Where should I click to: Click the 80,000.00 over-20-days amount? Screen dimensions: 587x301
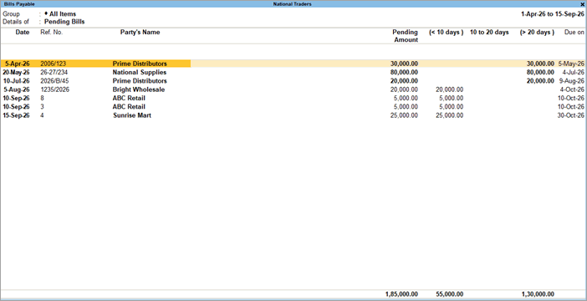540,72
